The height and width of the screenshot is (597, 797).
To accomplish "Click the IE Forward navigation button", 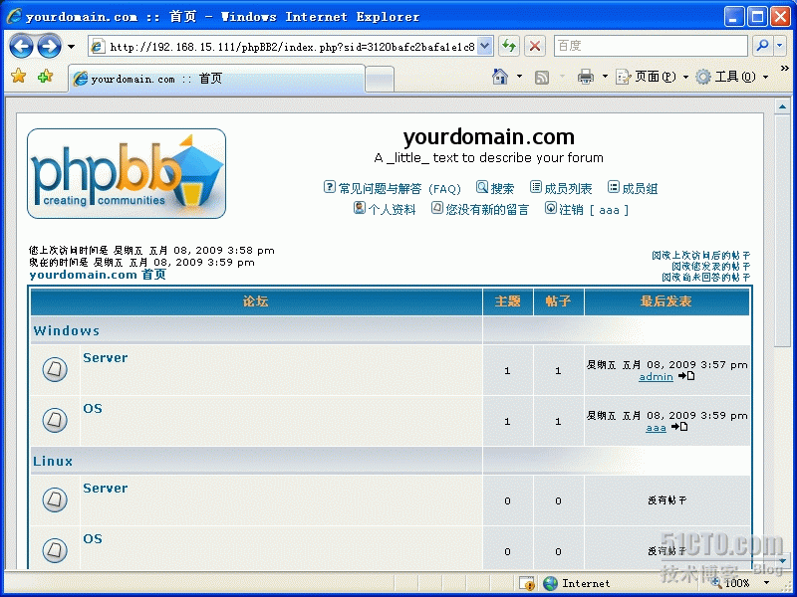I will (x=49, y=47).
